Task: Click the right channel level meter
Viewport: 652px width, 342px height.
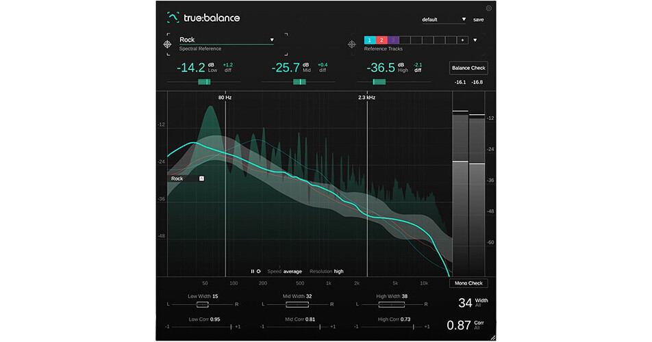Action: [477, 194]
